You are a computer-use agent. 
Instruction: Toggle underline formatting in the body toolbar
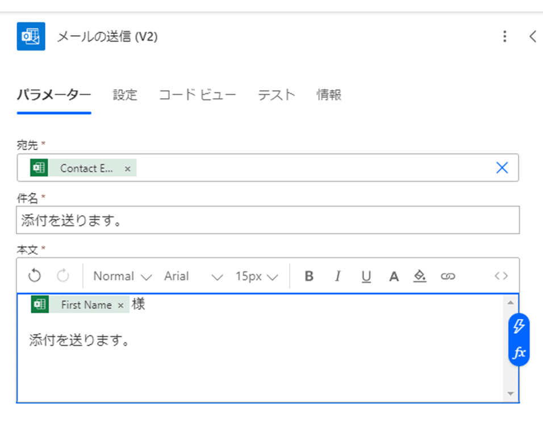[366, 276]
